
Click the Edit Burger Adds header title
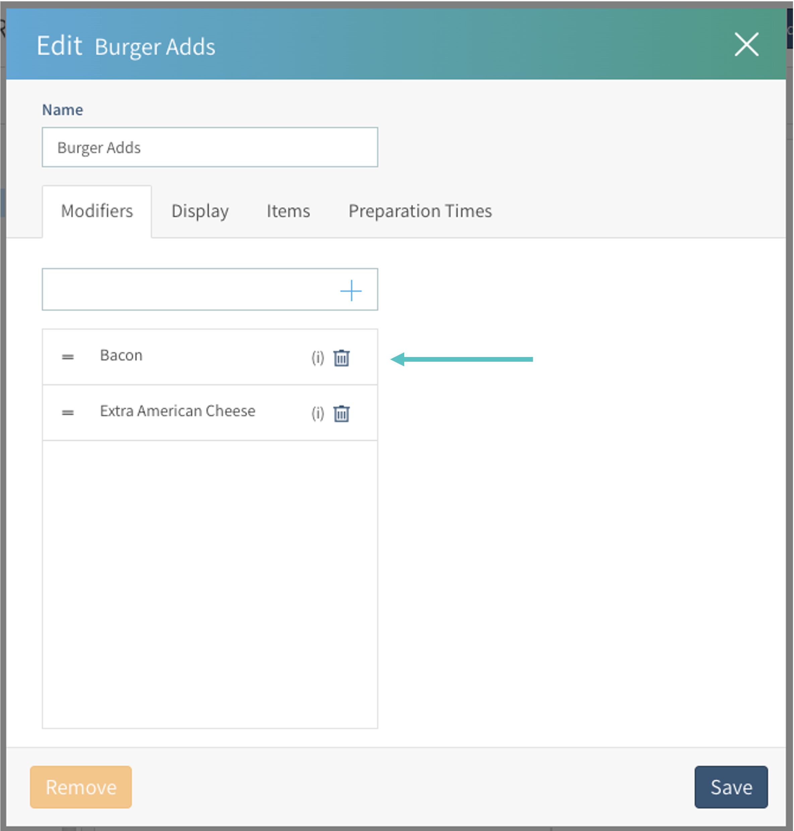pos(126,46)
